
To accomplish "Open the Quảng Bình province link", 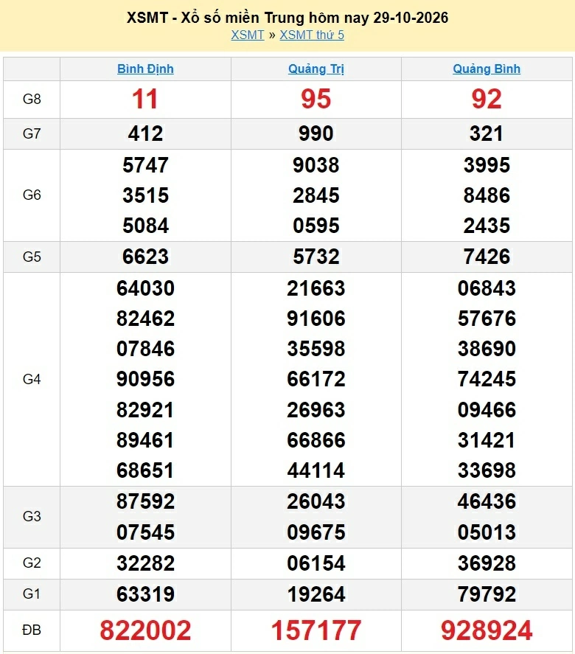I will [x=487, y=69].
